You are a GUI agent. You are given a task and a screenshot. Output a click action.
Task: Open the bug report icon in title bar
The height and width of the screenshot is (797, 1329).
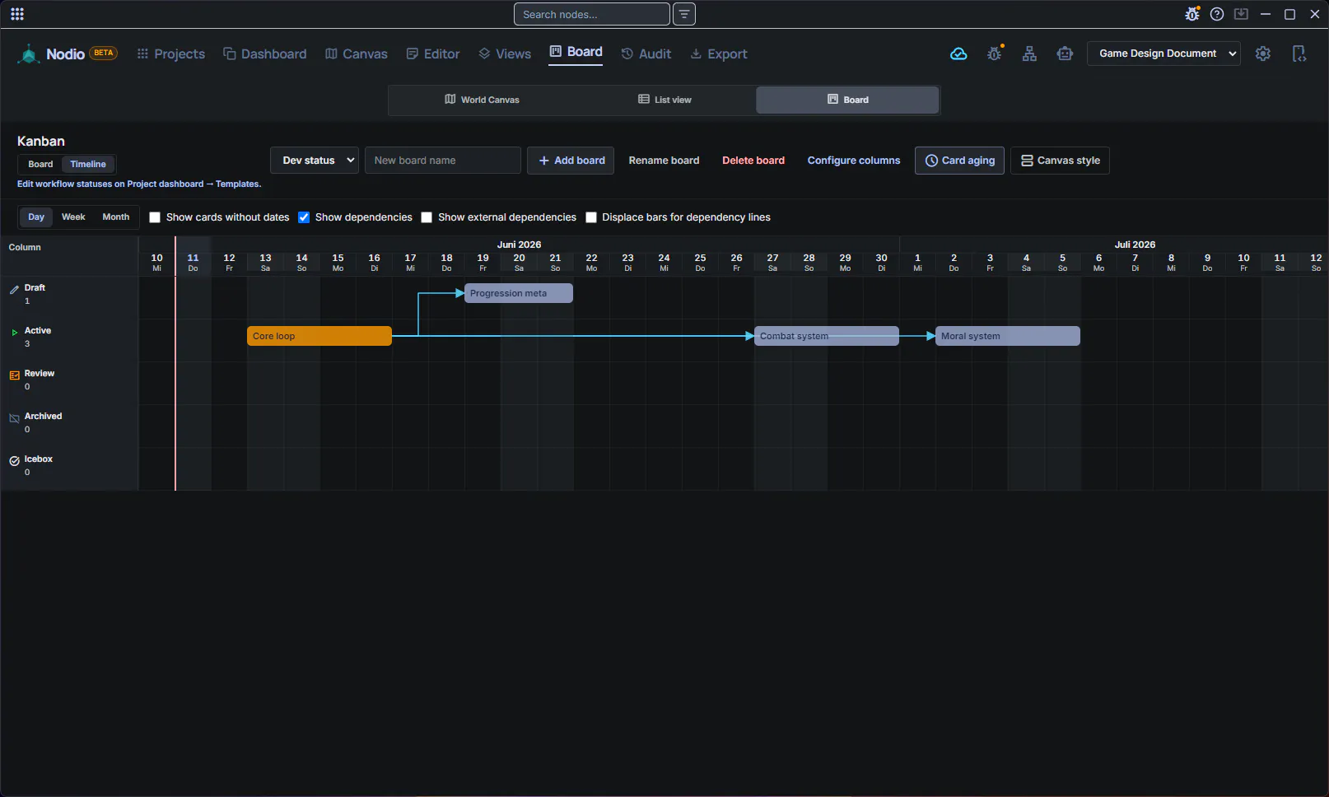pyautogui.click(x=1192, y=14)
